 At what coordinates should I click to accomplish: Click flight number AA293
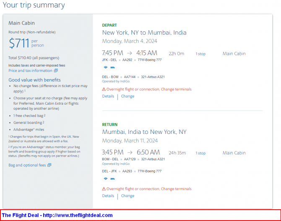coord(127,171)
